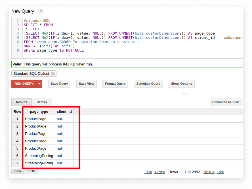Show query options
The image size is (252, 189).
(181, 84)
